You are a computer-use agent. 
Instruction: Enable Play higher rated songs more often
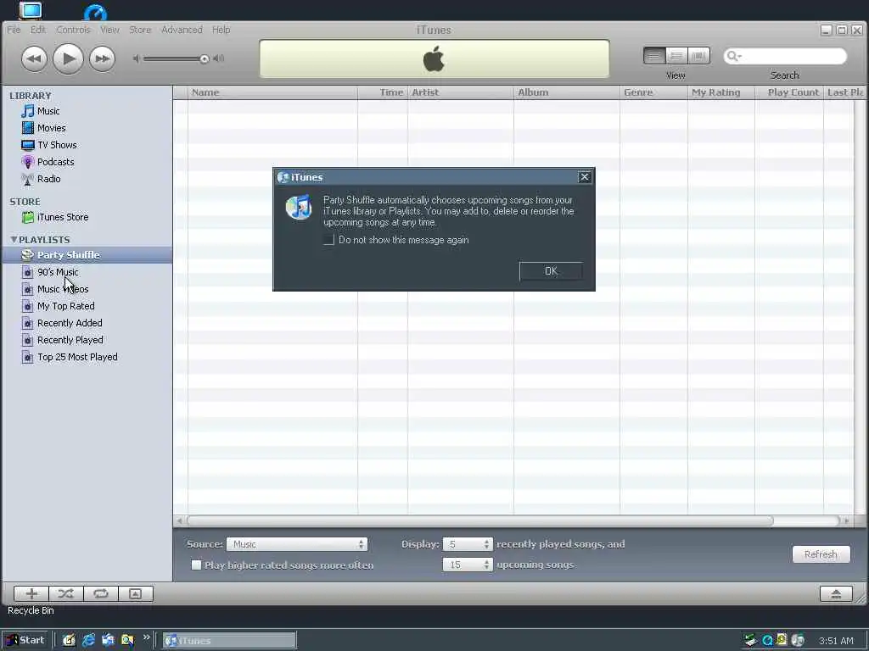(196, 565)
